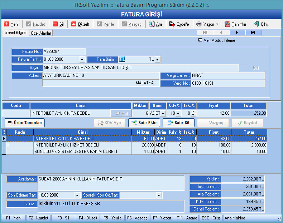Click the F6 - Vazgeç status bar item

137,218
